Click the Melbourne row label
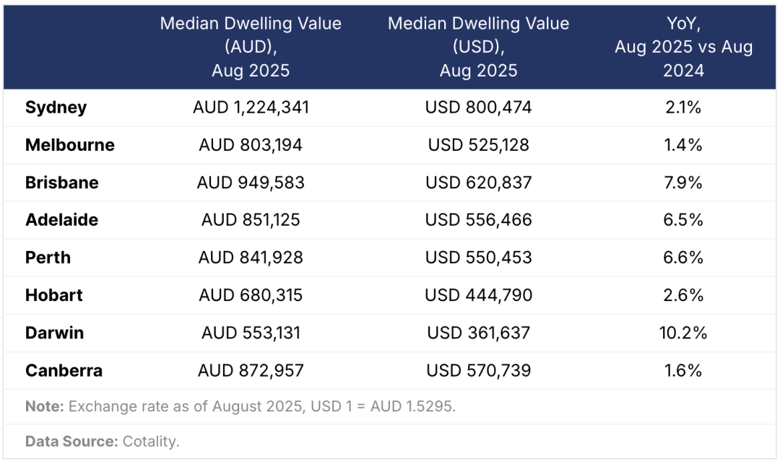780x464 pixels. [69, 145]
